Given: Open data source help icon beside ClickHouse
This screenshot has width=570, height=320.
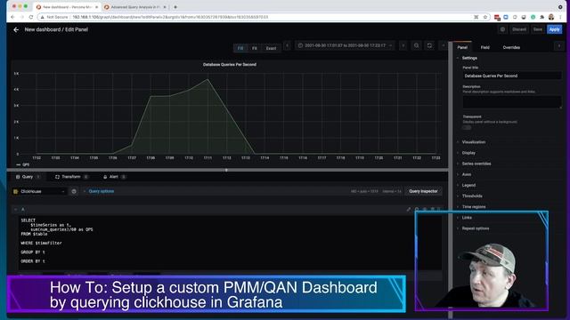Looking at the screenshot, I should click(74, 191).
